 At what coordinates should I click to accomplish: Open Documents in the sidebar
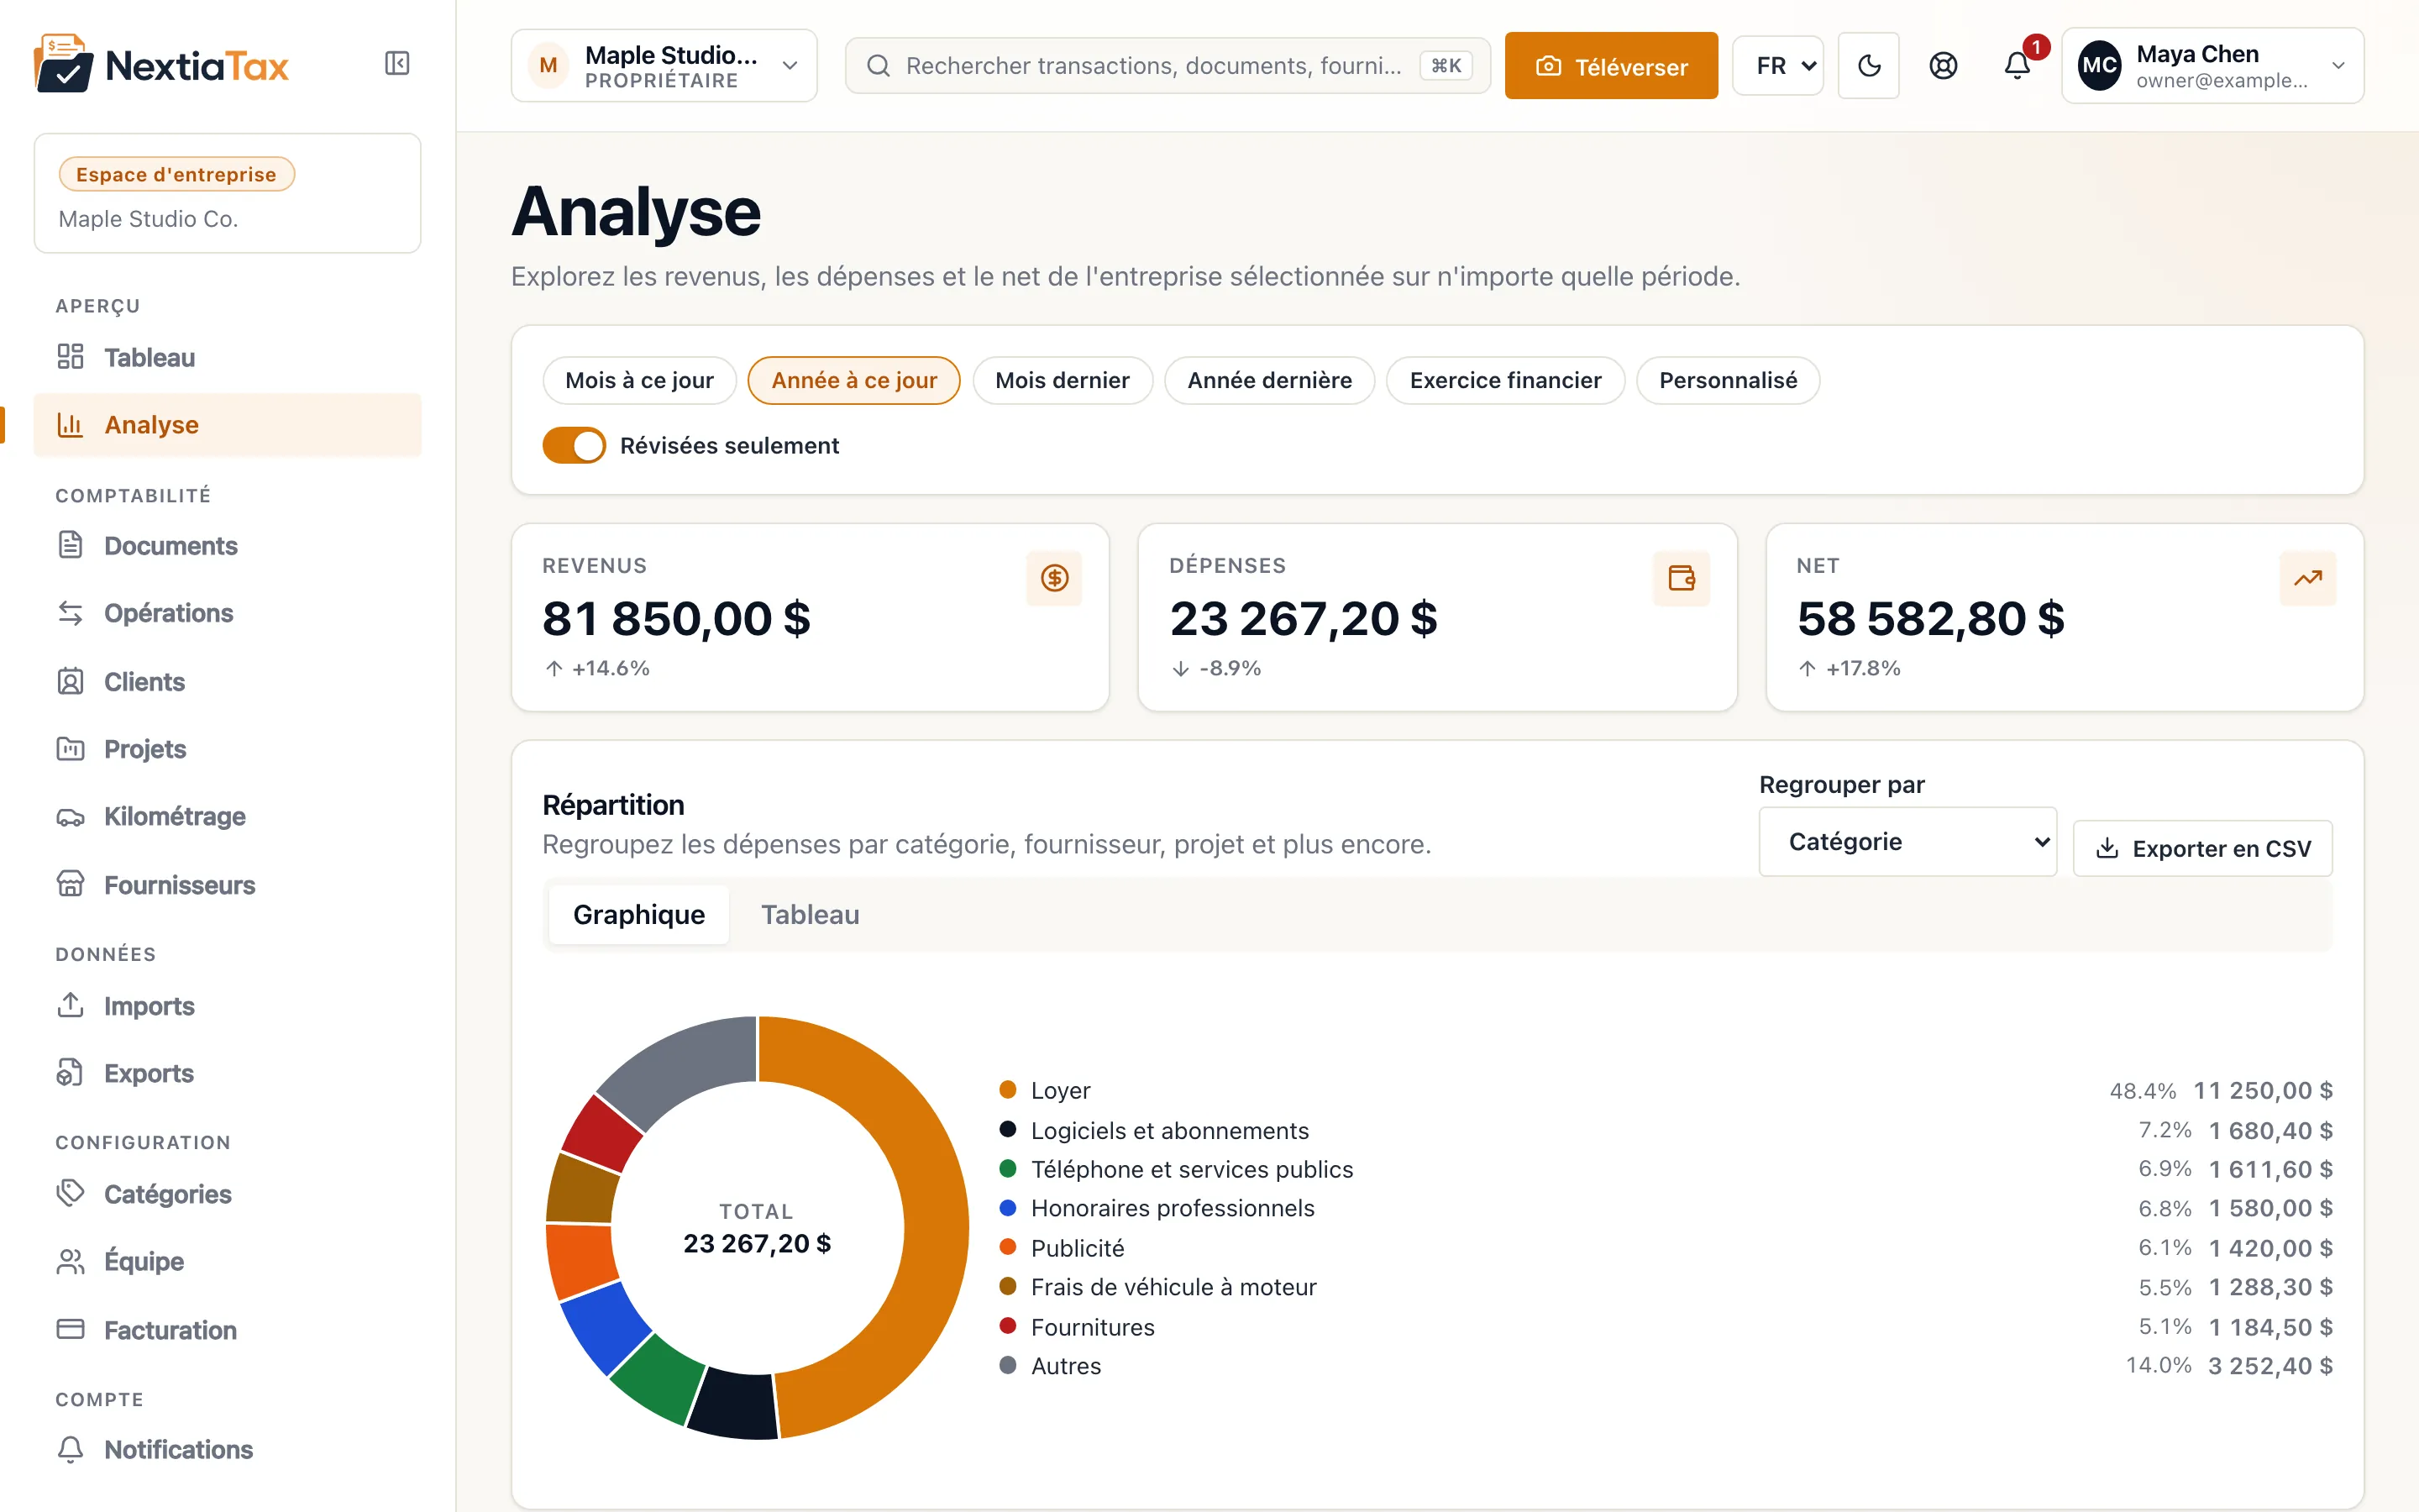coord(228,545)
